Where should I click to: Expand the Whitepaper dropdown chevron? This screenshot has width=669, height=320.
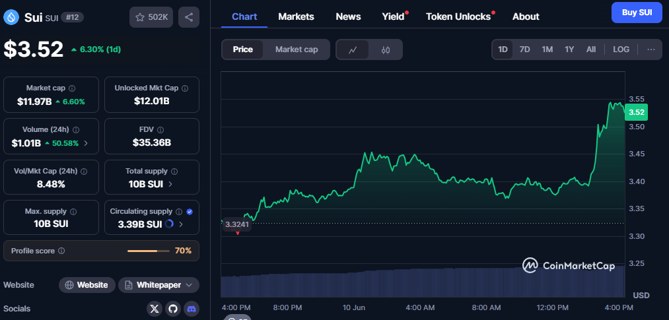[190, 285]
